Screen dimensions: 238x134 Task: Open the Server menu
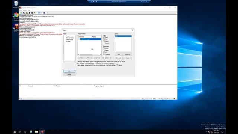click(25, 10)
